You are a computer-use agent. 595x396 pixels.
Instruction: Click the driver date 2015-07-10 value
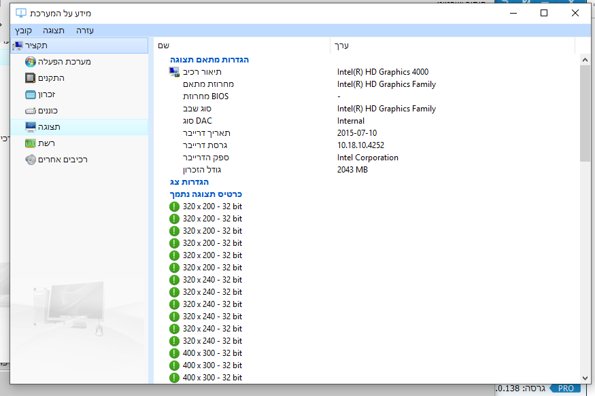pos(357,133)
